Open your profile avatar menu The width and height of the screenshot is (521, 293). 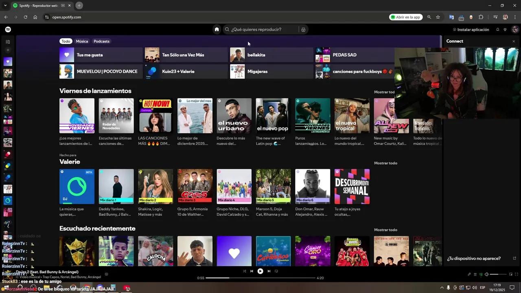515,29
